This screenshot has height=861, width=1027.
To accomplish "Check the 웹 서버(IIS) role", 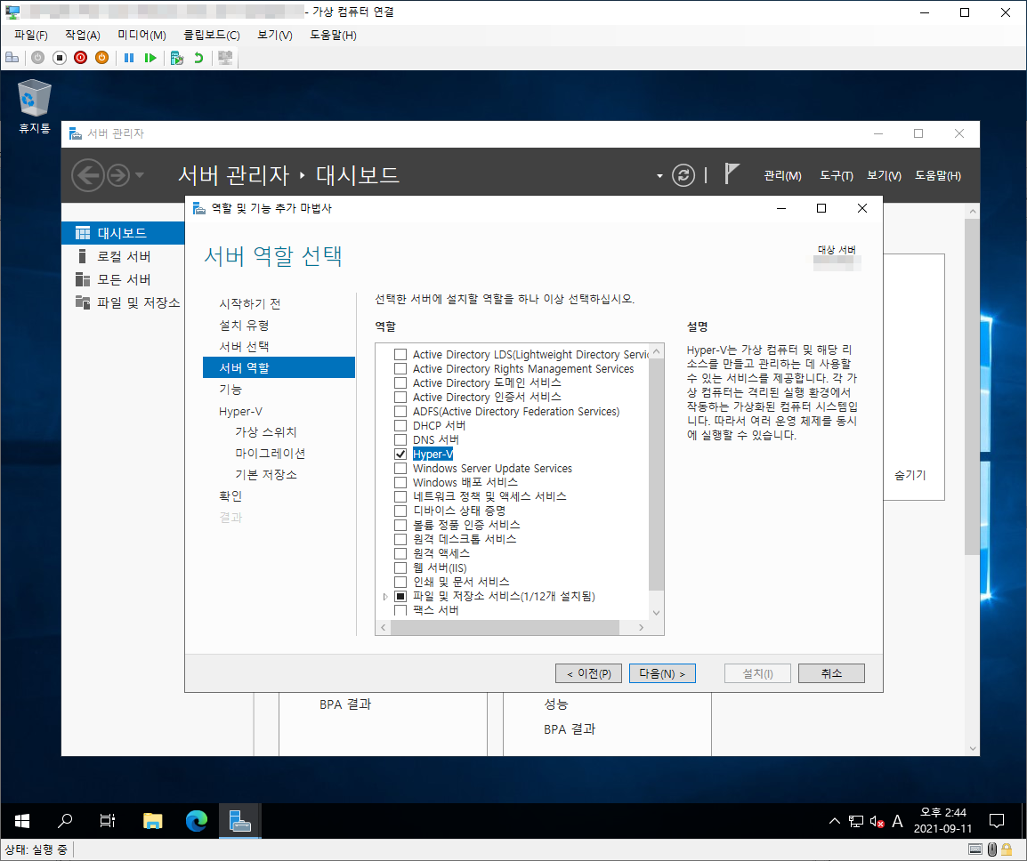I will [x=400, y=567].
